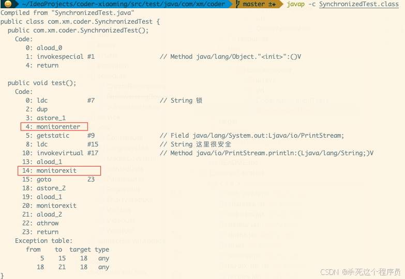Click the '// String 这里很安全' comment
The height and width of the screenshot is (279, 405).
tap(196, 144)
